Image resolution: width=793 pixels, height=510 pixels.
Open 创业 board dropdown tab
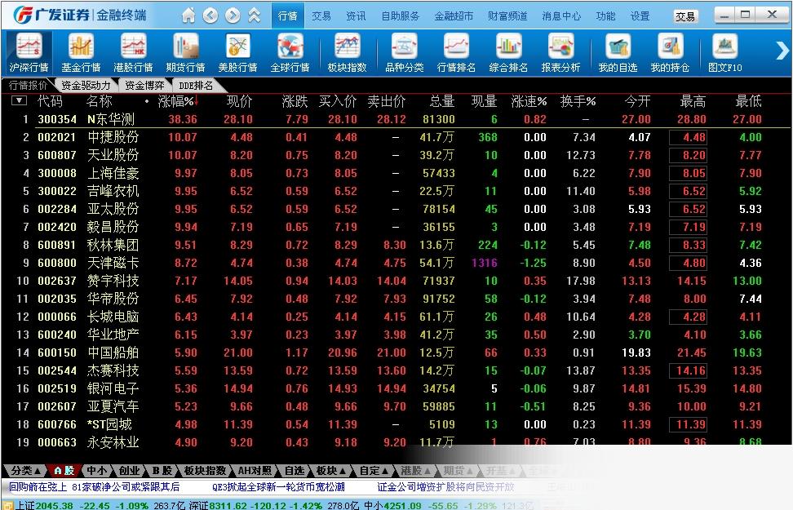[x=130, y=471]
